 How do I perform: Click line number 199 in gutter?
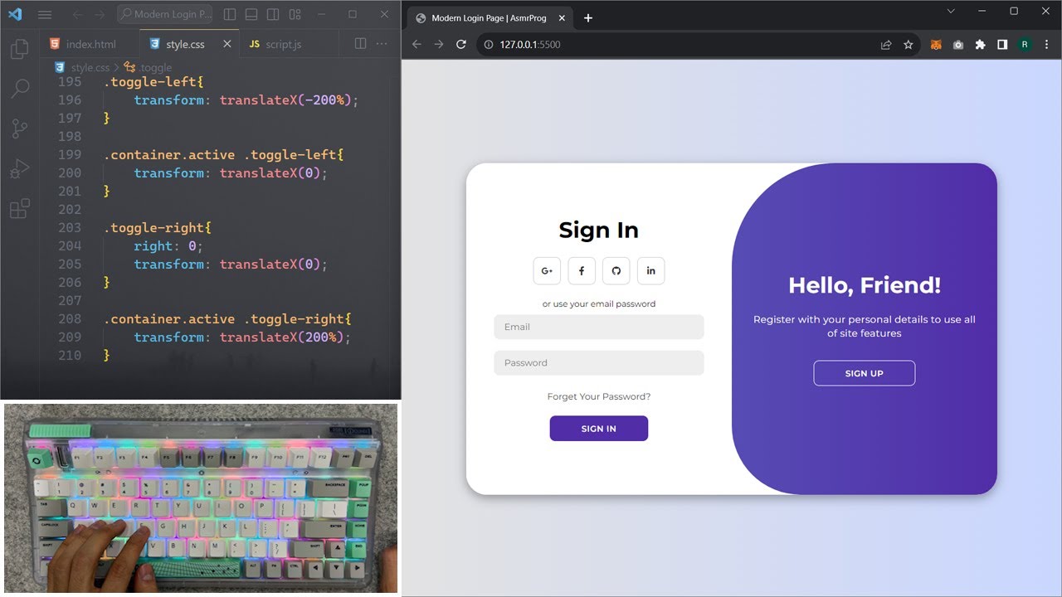pyautogui.click(x=70, y=154)
